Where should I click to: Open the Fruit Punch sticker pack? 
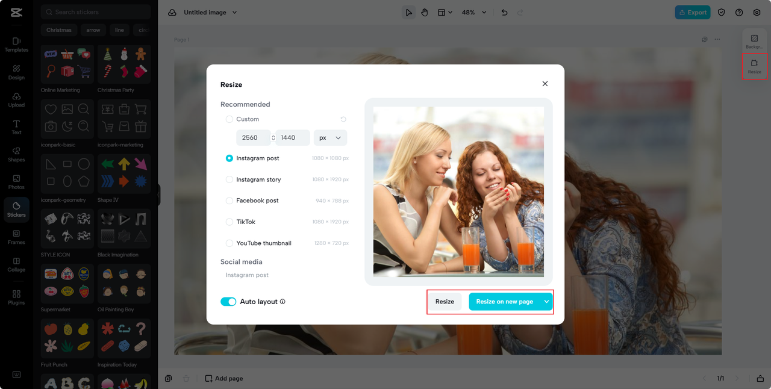[x=67, y=338]
